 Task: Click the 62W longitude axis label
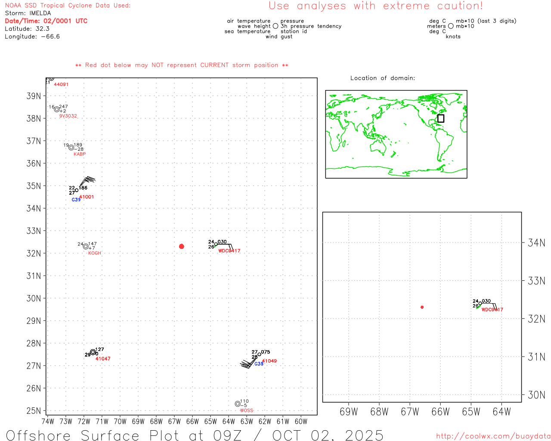pos(265,422)
